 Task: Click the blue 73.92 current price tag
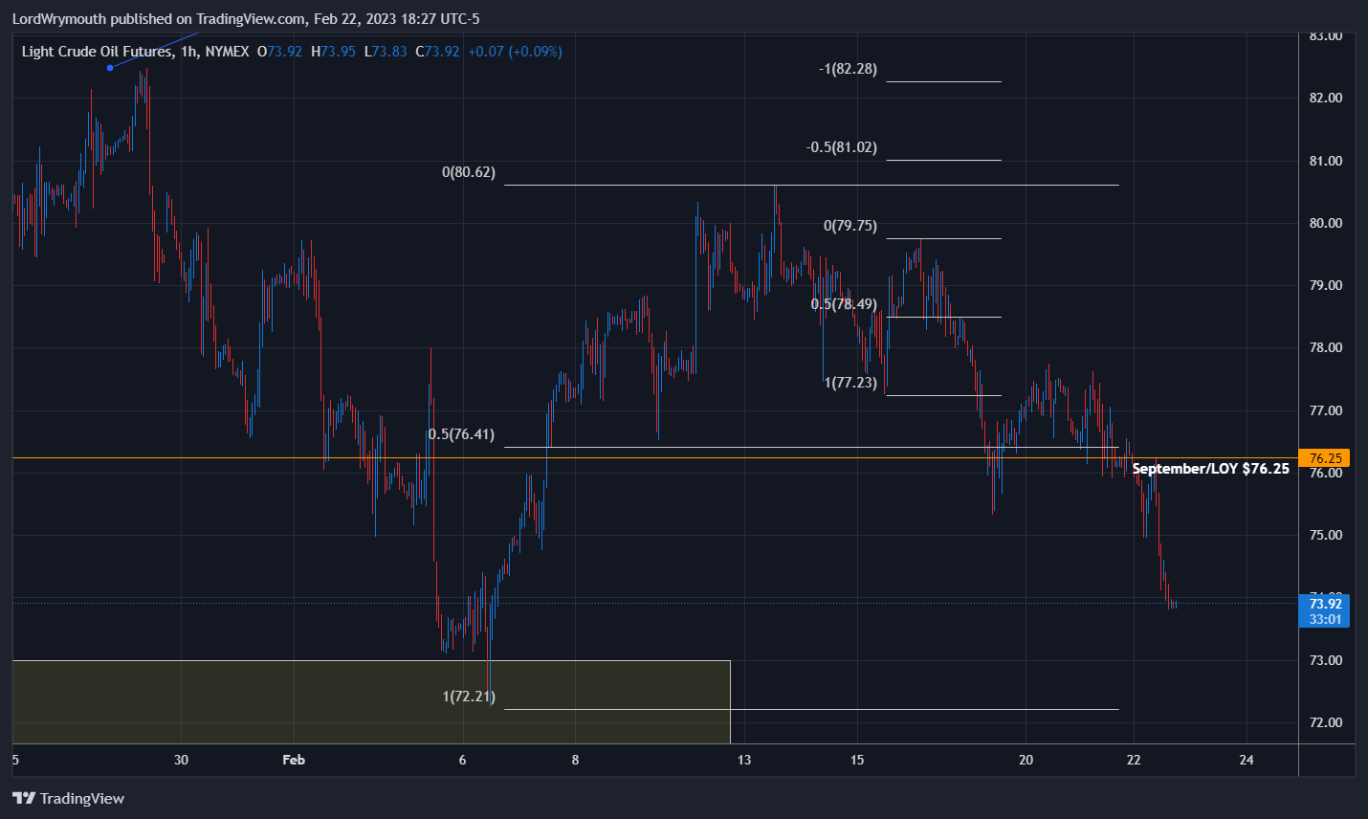point(1326,604)
